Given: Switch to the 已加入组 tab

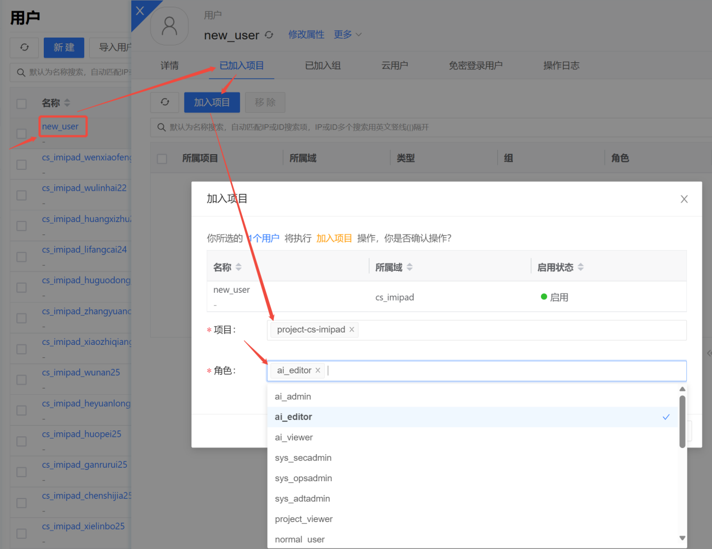Looking at the screenshot, I should (323, 66).
